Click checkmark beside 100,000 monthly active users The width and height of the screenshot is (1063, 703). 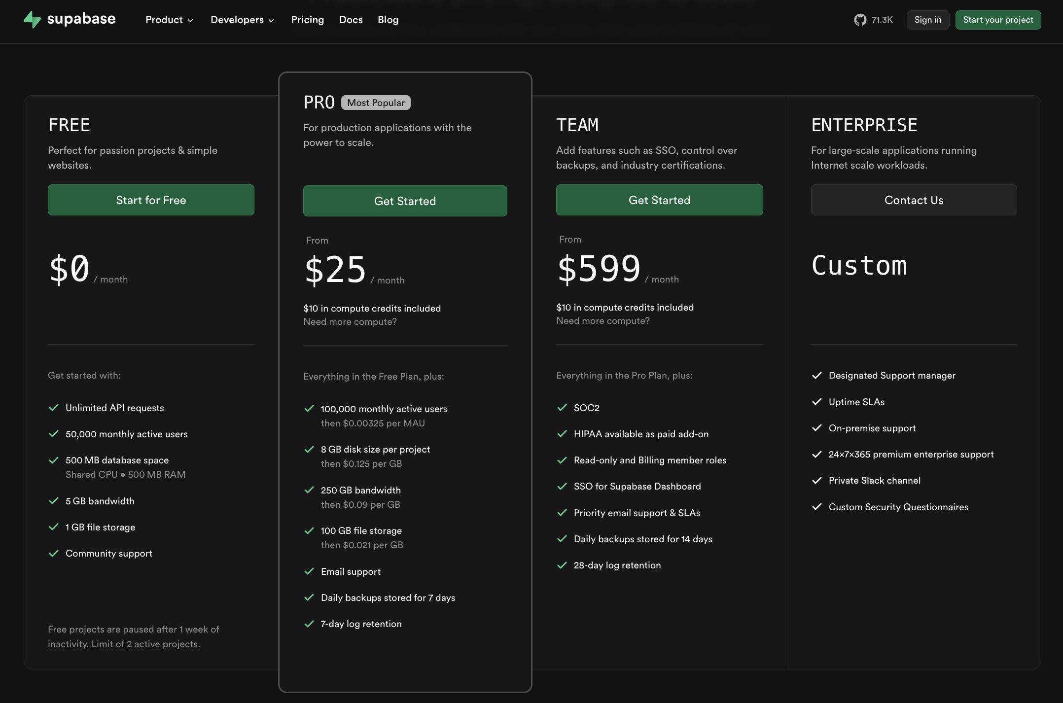point(309,409)
